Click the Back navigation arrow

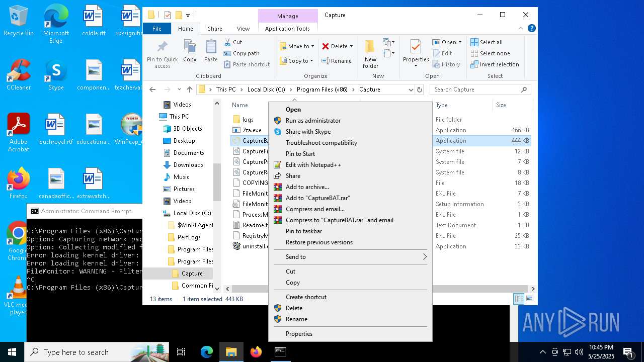click(x=152, y=89)
